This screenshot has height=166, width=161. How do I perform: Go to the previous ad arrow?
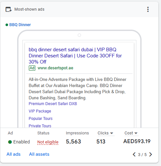coord(134,154)
